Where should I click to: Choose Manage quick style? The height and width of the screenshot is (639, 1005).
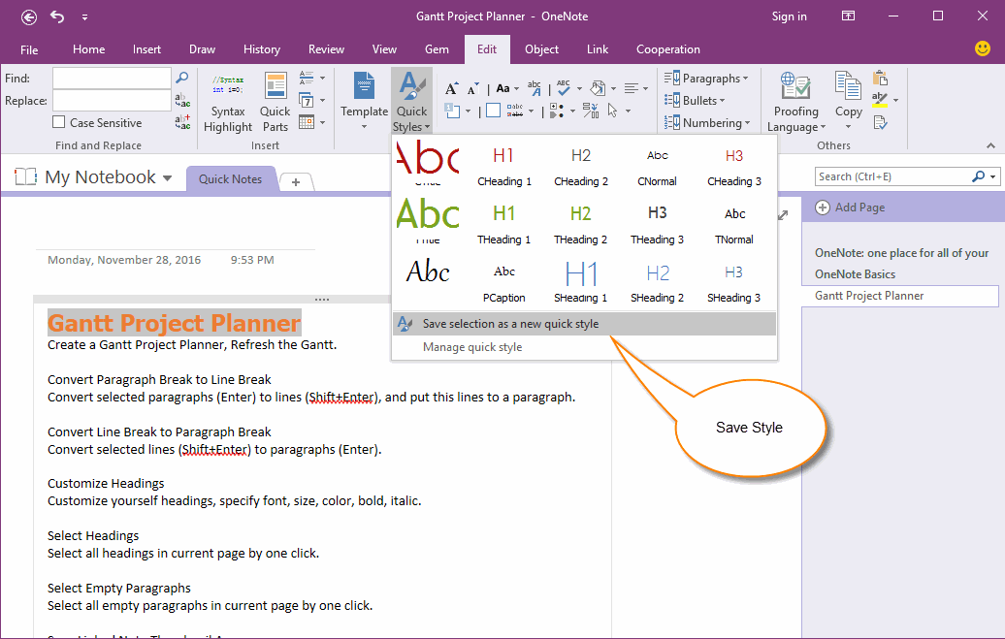584,347
